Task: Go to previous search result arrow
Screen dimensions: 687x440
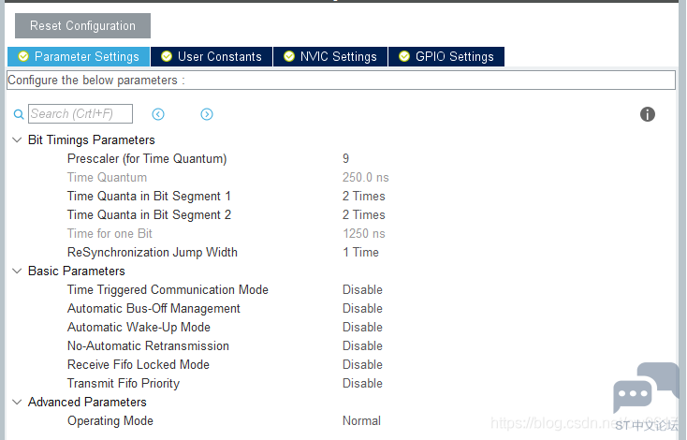Action: (158, 114)
